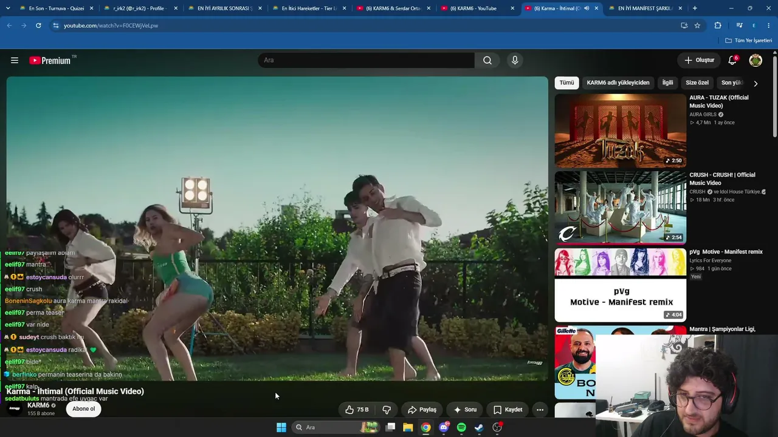Like the video with thumbs up
The image size is (778, 437).
(x=357, y=410)
